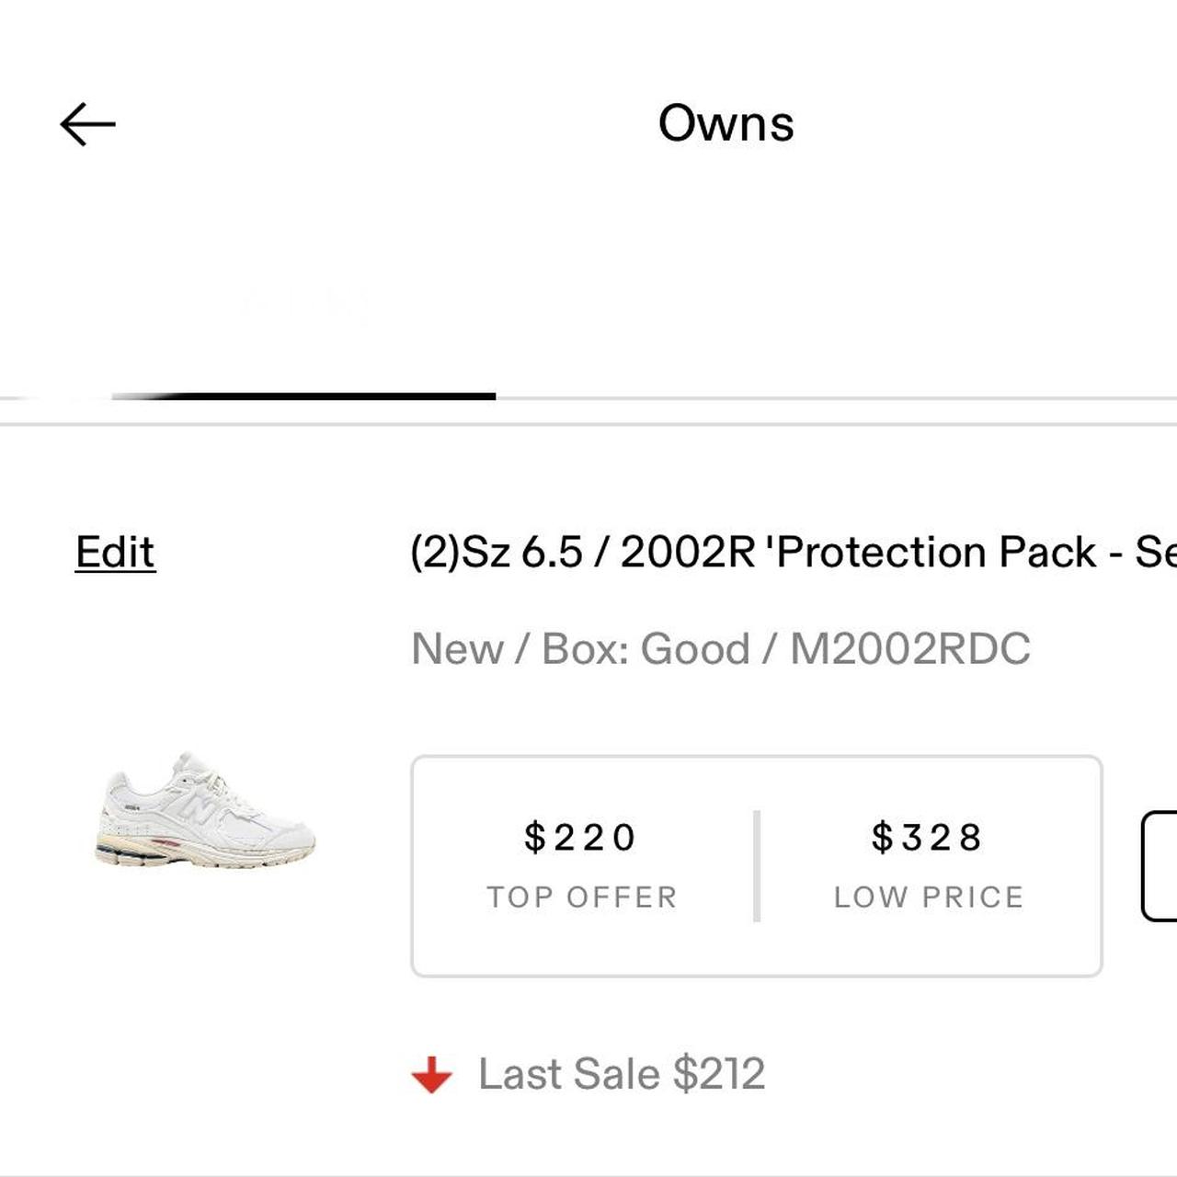Viewport: 1177px width, 1177px height.
Task: Click the Box: Good condition text
Action: 646,649
